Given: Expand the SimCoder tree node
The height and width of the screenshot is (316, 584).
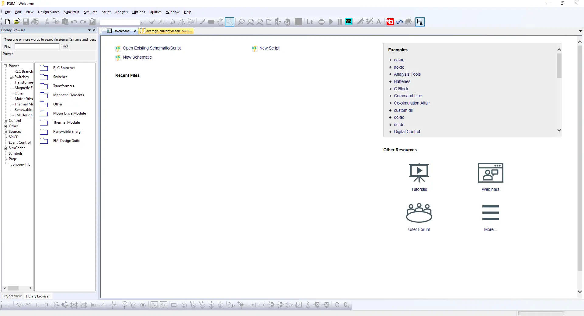Looking at the screenshot, I should coord(5,148).
